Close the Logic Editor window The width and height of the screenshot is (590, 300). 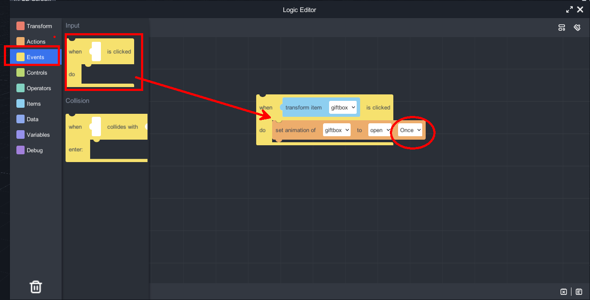[x=580, y=9]
